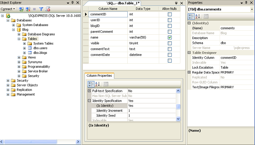The image size is (255, 145).
Task: Select the Server Objects folder icon
Action: pyautogui.click(x=13, y=85)
